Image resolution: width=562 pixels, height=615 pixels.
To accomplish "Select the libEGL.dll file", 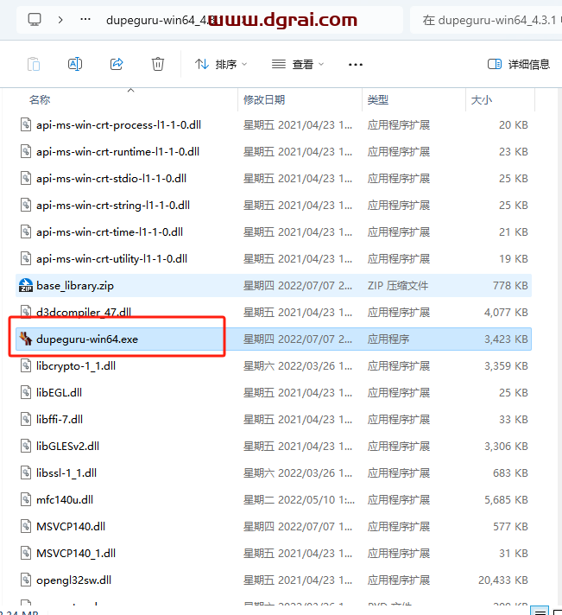I will 274,393.
